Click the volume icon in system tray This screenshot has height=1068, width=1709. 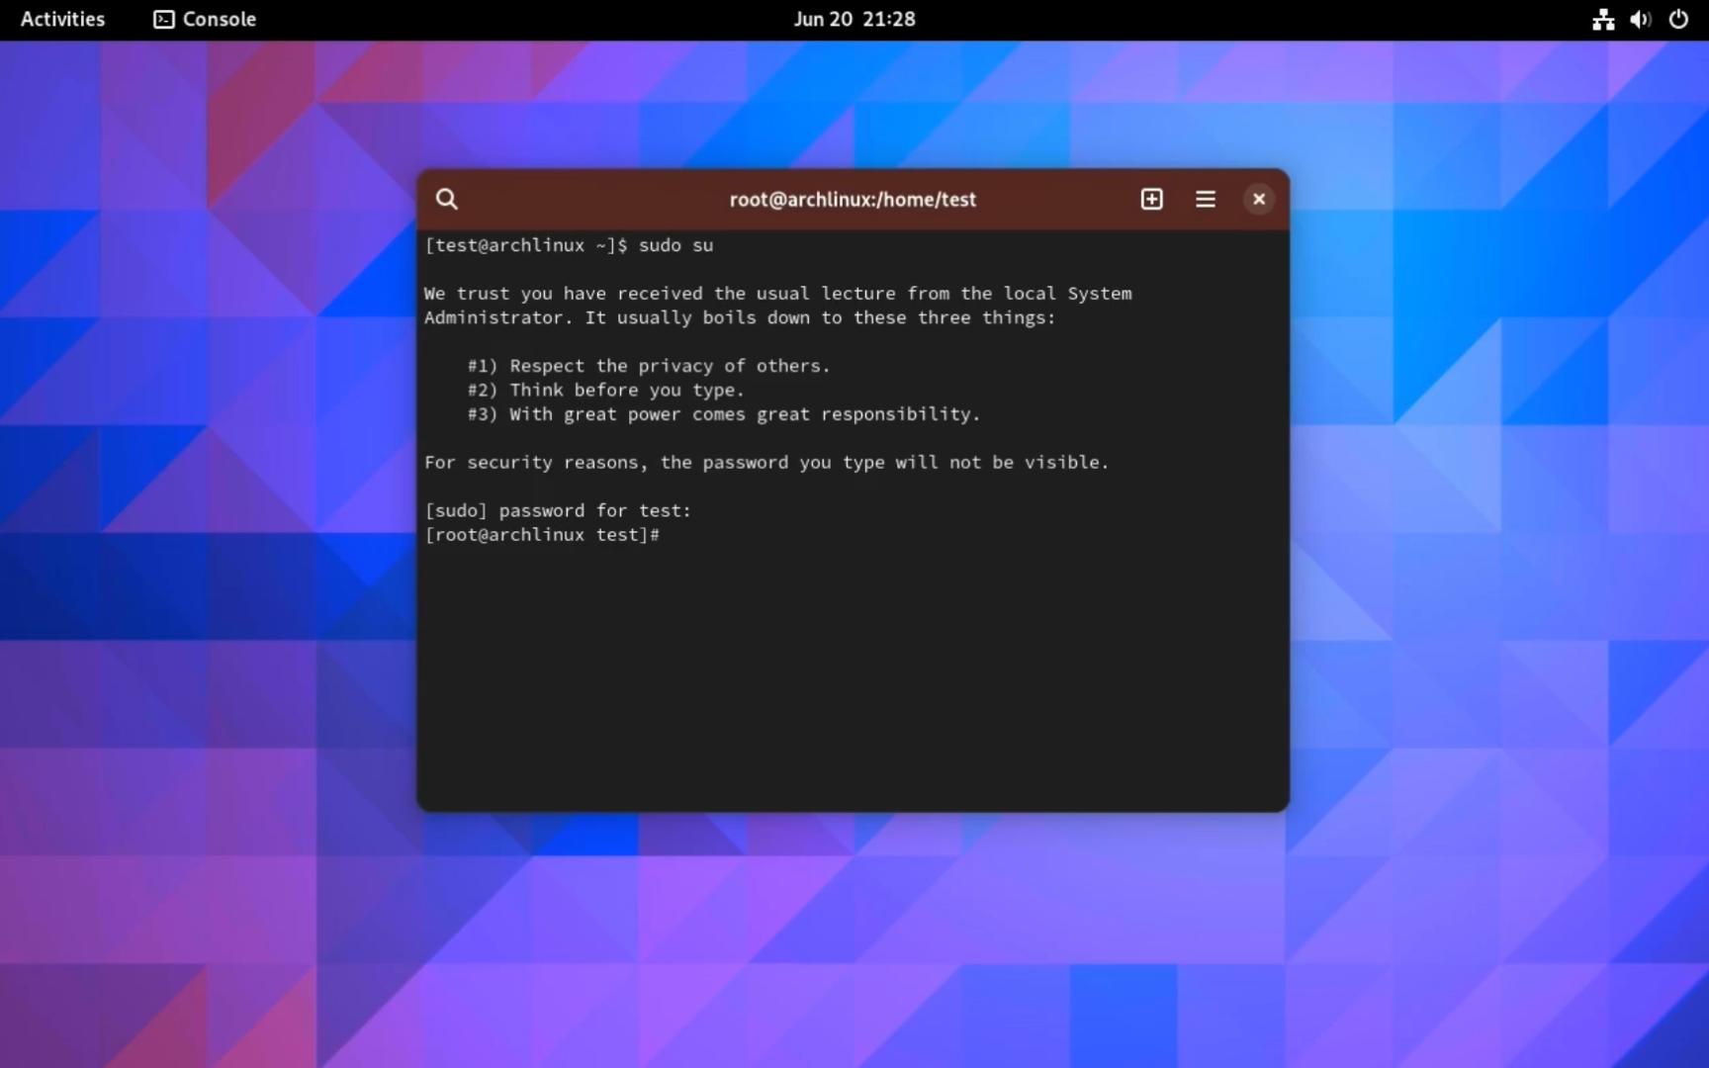pyautogui.click(x=1640, y=19)
